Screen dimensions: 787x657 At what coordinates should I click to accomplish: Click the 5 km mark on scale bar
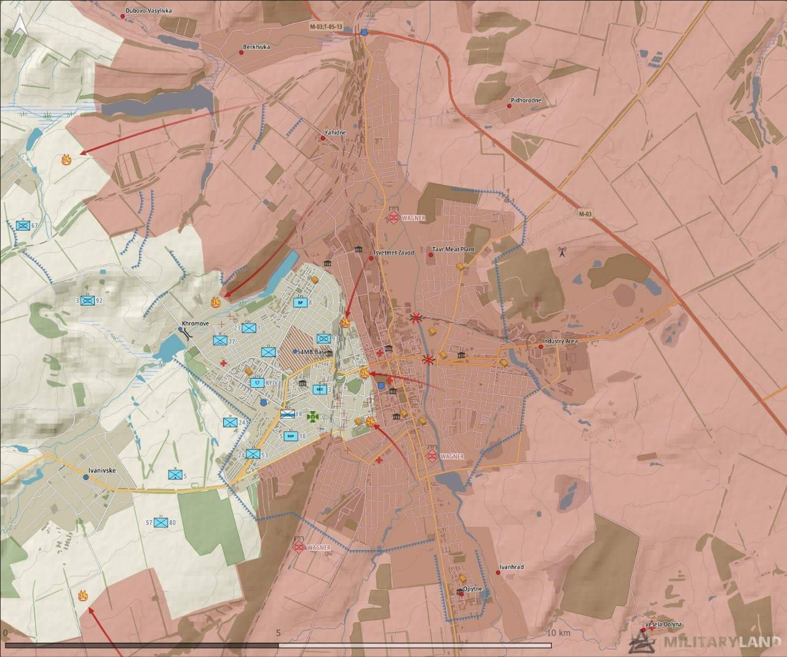pos(279,632)
